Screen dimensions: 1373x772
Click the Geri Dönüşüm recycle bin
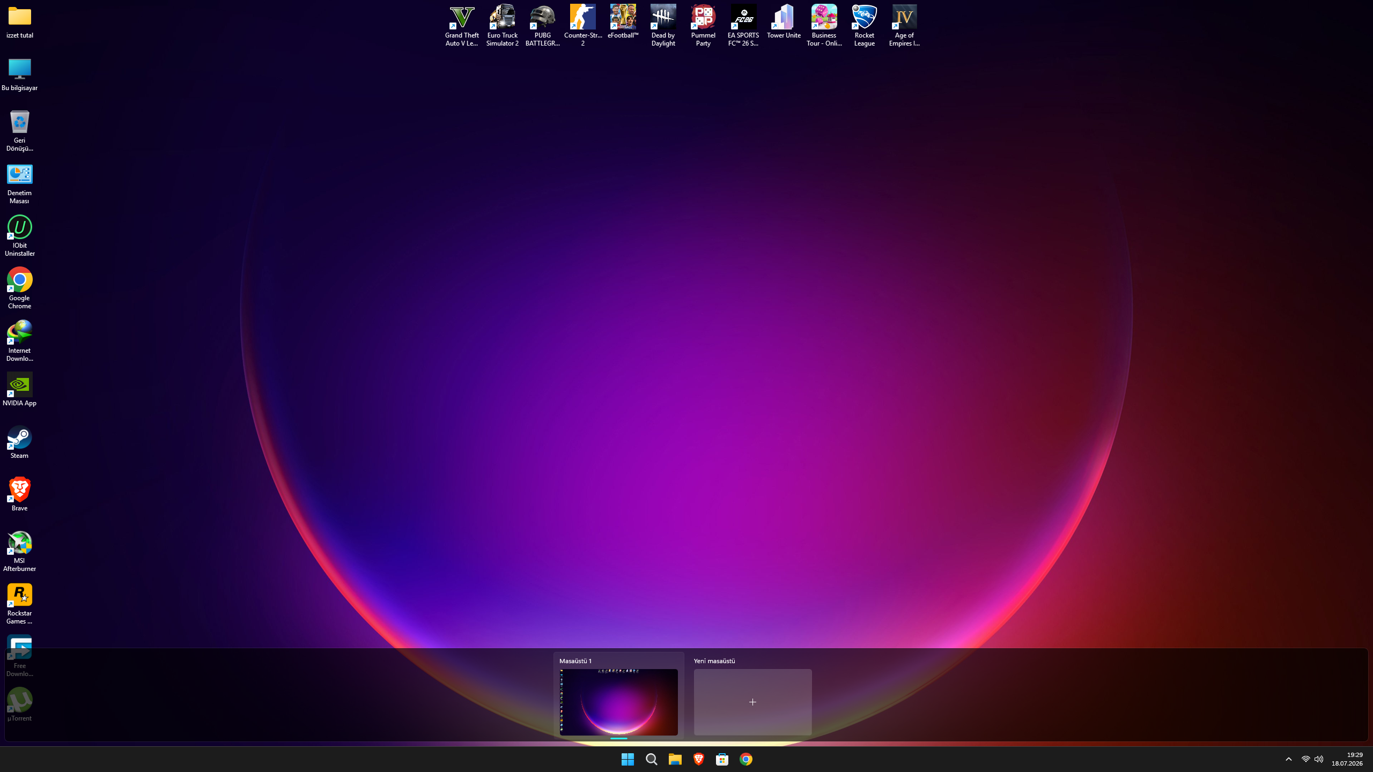(20, 131)
